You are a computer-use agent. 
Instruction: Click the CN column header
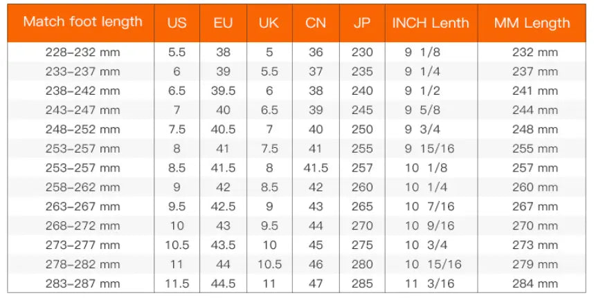[316, 23]
